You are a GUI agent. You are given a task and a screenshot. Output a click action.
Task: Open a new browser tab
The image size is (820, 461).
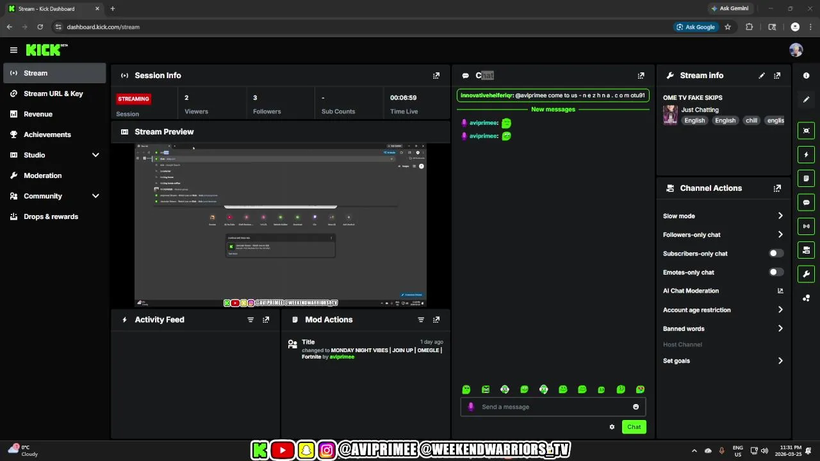[x=112, y=8]
